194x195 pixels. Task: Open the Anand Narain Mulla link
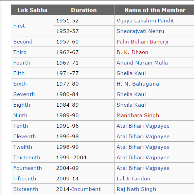(x=142, y=63)
